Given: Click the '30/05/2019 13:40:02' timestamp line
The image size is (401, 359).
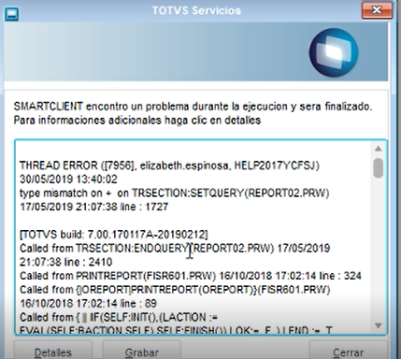Looking at the screenshot, I should [x=68, y=179].
